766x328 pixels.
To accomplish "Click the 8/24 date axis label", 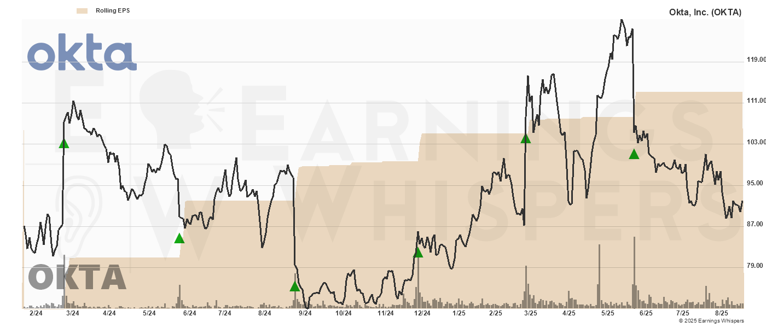I will (265, 313).
